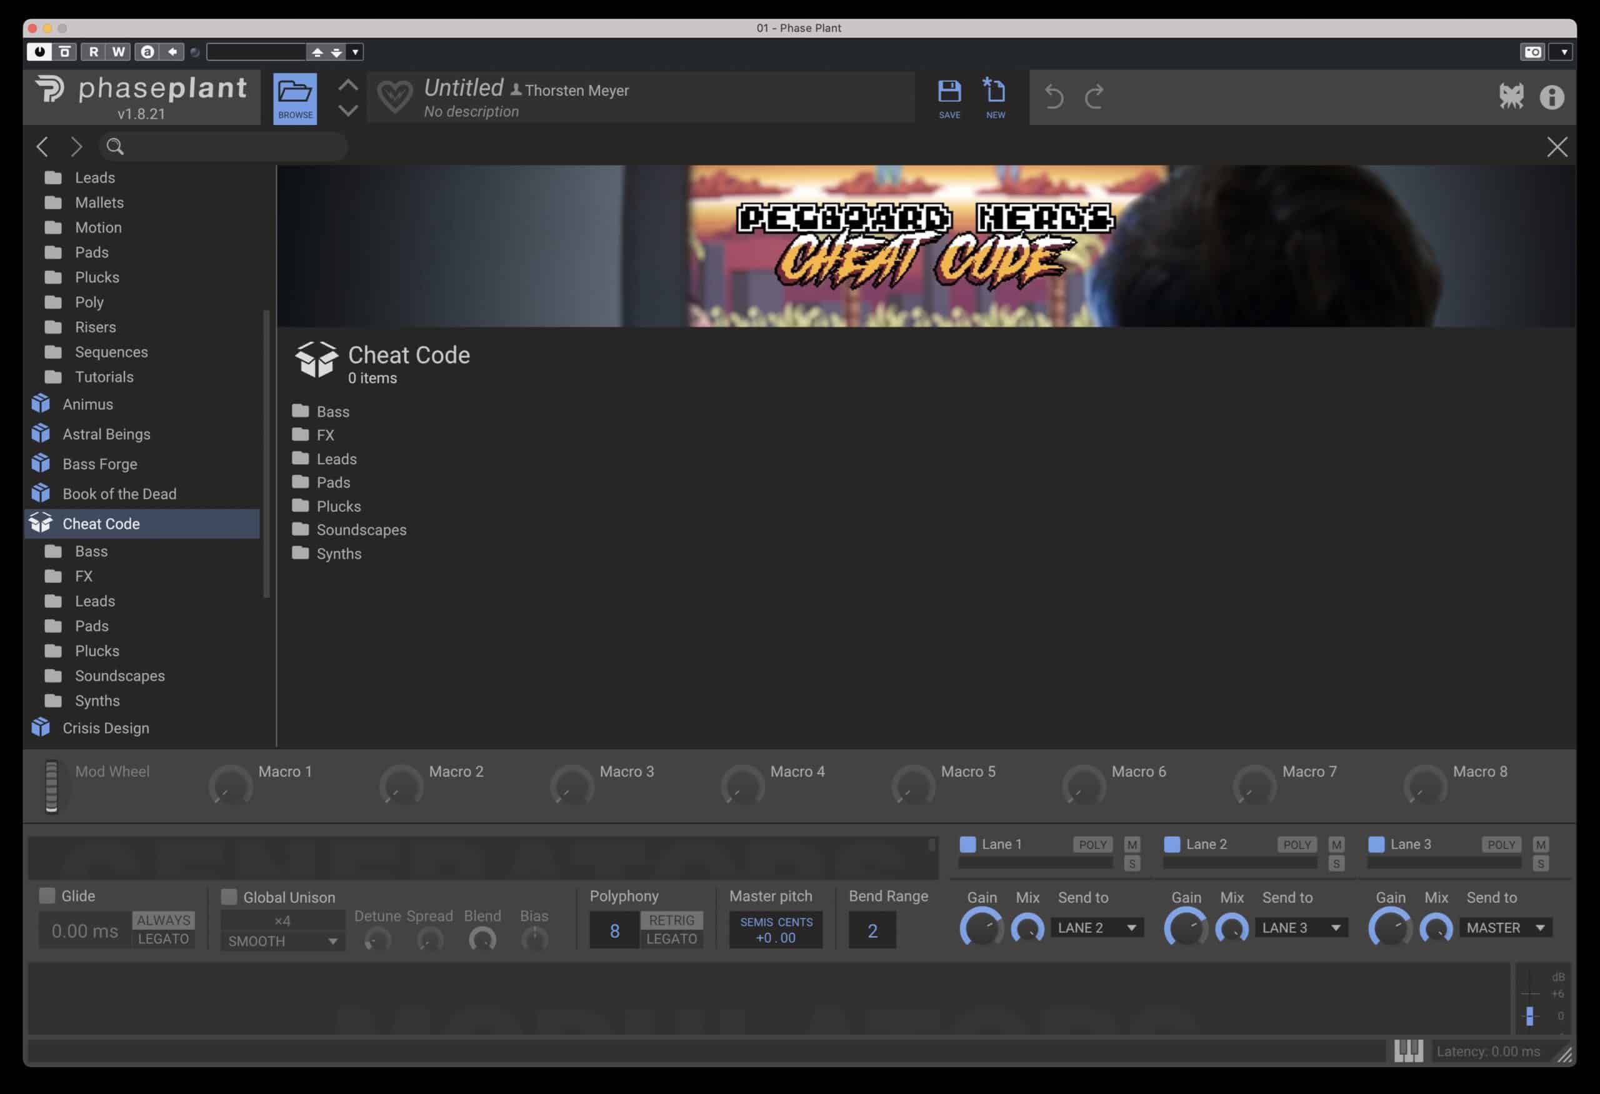Load previous preset with up chevron

click(x=348, y=86)
